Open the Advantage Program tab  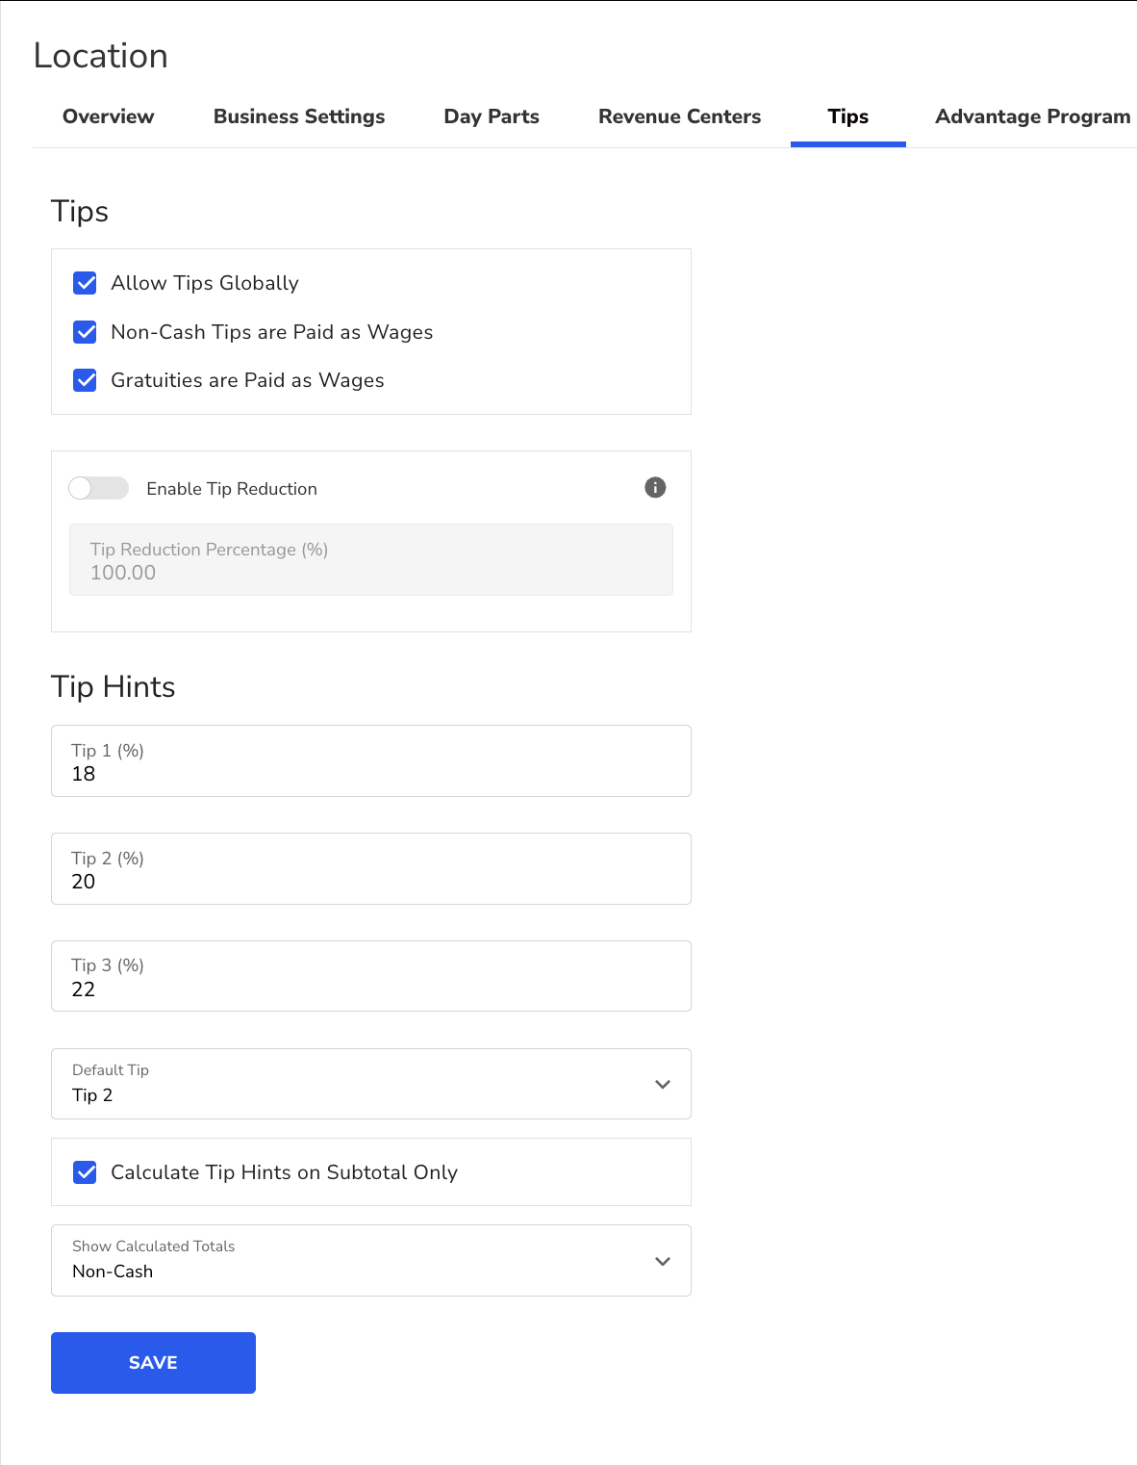click(x=1032, y=116)
